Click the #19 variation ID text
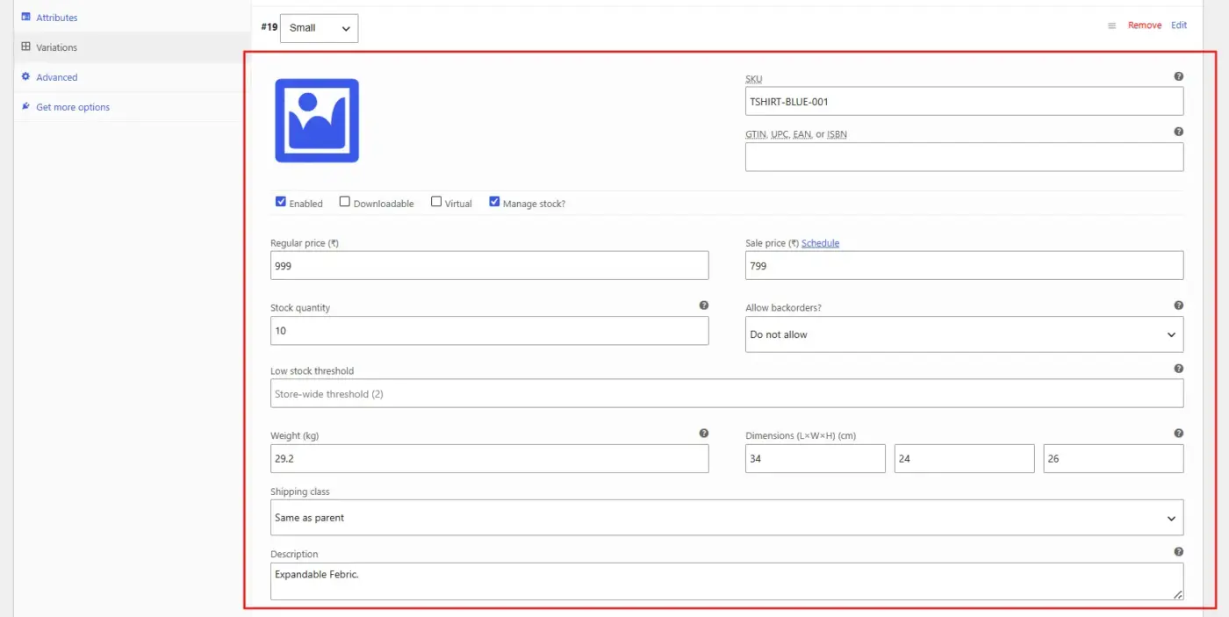Viewport: 1229px width, 617px height. 269,27
